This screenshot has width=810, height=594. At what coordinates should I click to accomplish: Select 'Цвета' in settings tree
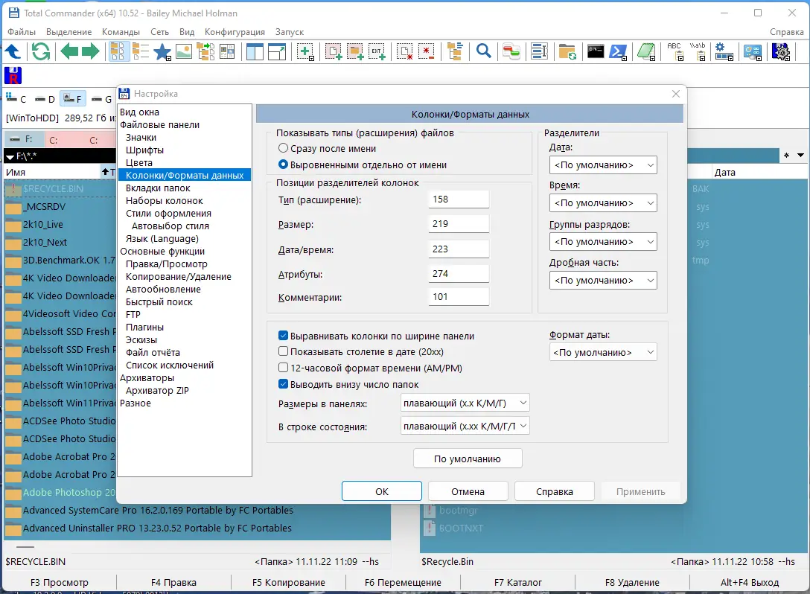139,163
